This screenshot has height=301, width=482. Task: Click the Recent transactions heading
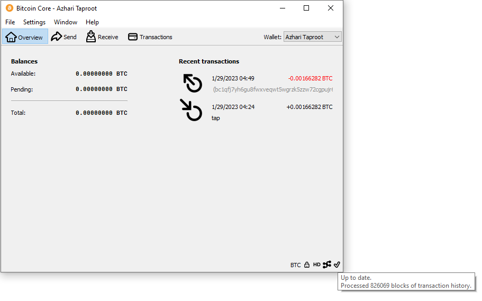209,61
